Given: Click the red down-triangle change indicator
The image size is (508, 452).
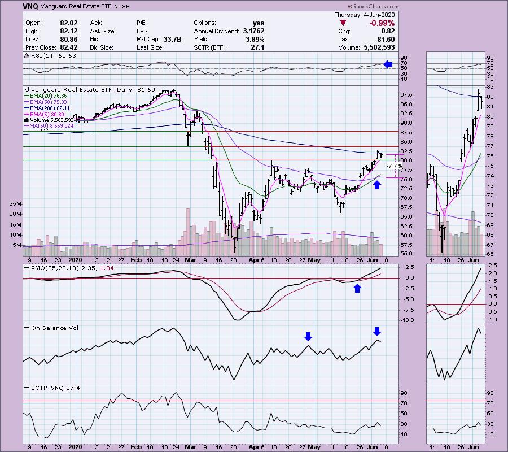Looking at the screenshot, I should point(343,23).
